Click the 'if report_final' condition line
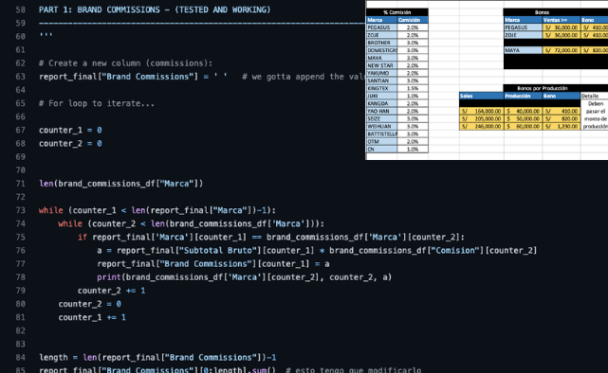The height and width of the screenshot is (373, 608). pyautogui.click(x=271, y=238)
